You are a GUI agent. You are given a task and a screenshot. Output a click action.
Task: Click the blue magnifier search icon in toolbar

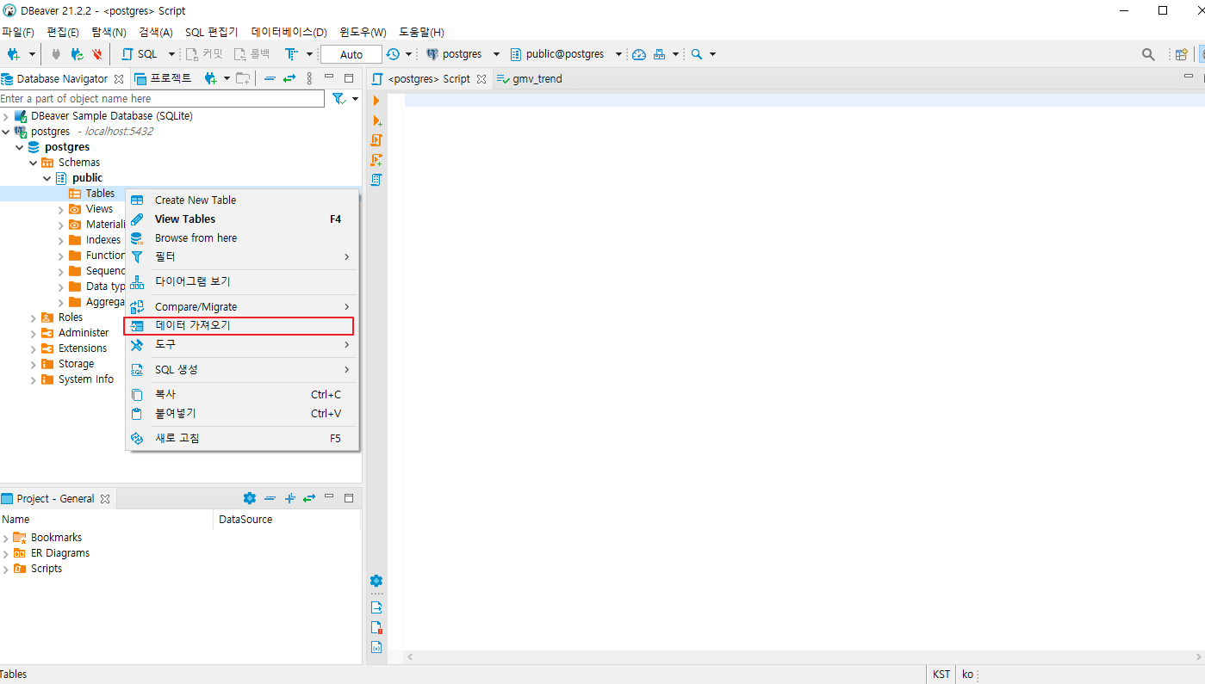click(697, 54)
